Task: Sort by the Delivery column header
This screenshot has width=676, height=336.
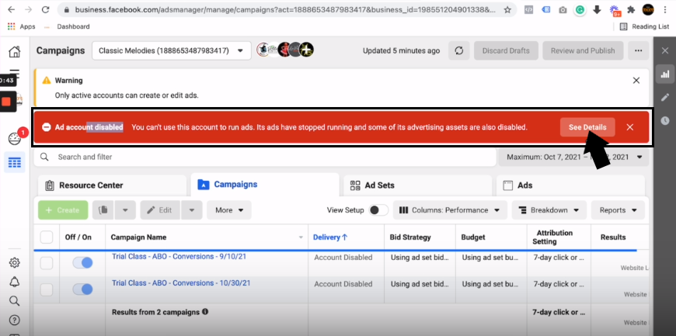Action: coord(330,237)
